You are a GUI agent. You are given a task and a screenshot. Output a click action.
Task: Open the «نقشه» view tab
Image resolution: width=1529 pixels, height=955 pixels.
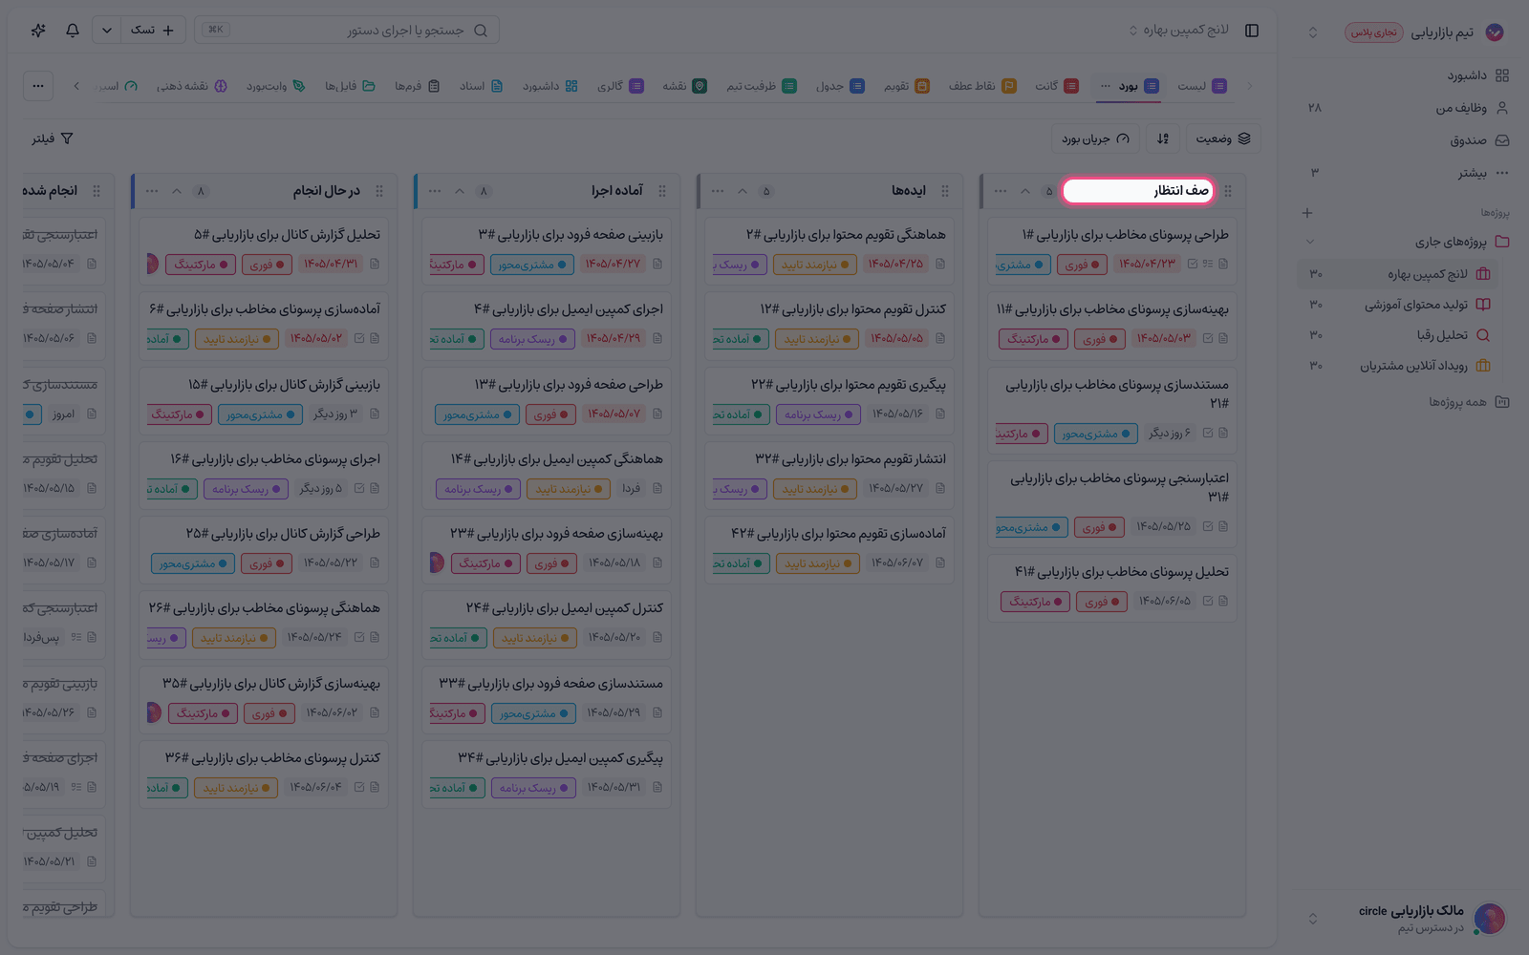(x=684, y=86)
